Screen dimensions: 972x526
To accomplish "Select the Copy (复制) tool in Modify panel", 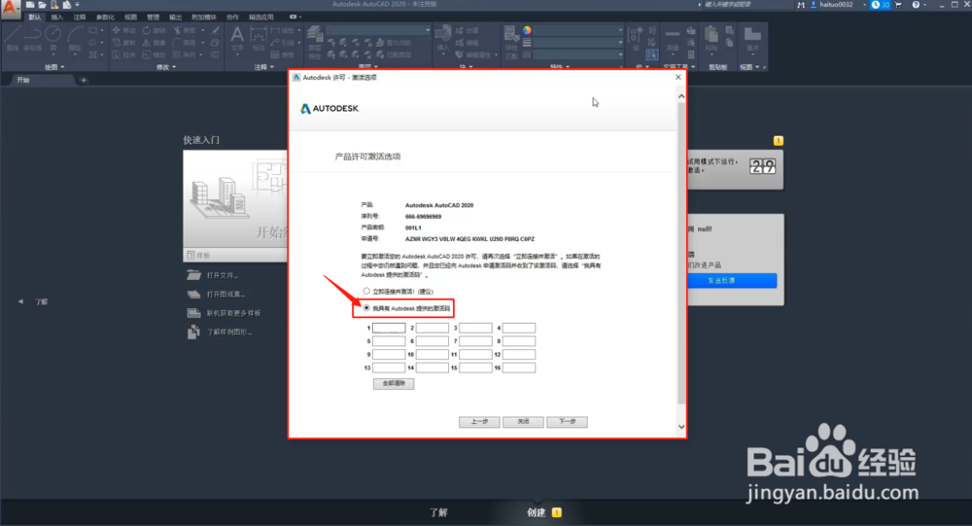I will [124, 42].
